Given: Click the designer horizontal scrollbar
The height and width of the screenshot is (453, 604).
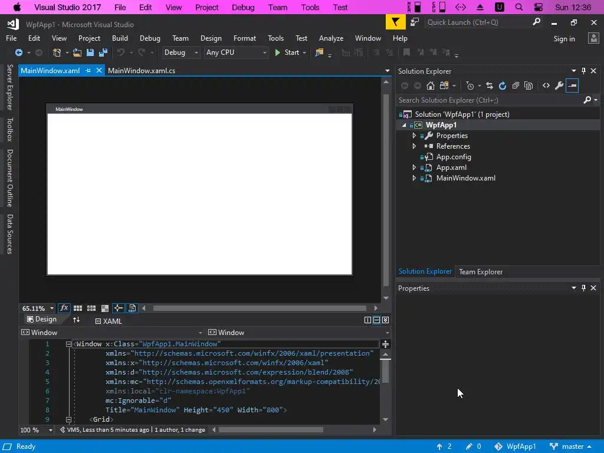Looking at the screenshot, I should [260, 308].
